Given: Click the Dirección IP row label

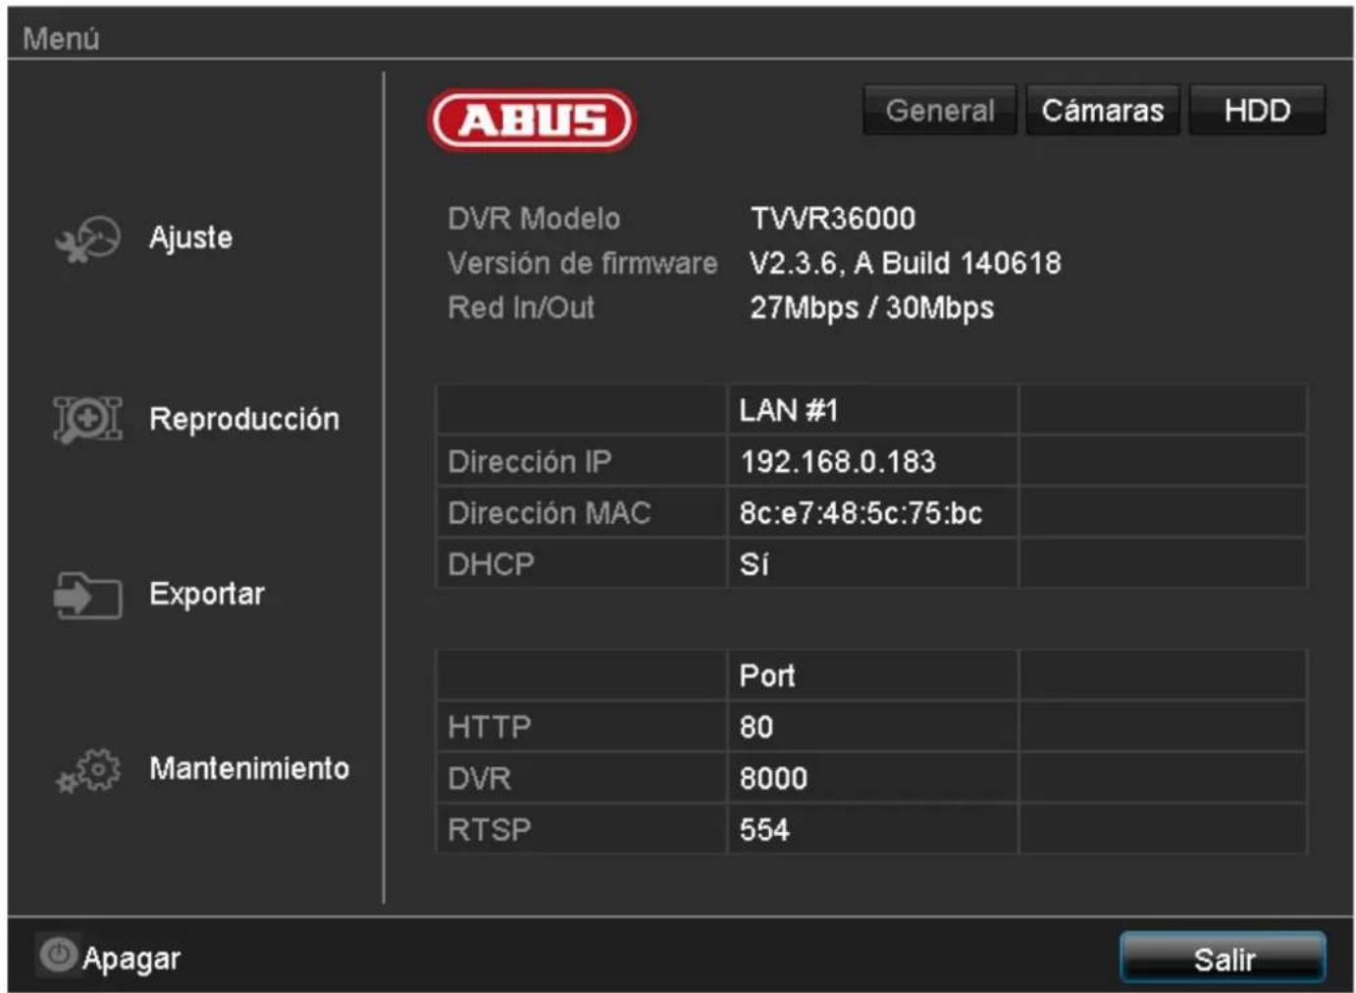Looking at the screenshot, I should 530,461.
